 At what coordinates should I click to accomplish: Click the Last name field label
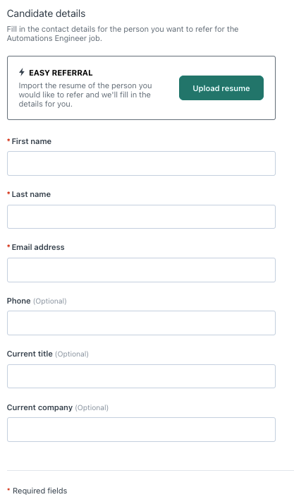click(x=31, y=194)
